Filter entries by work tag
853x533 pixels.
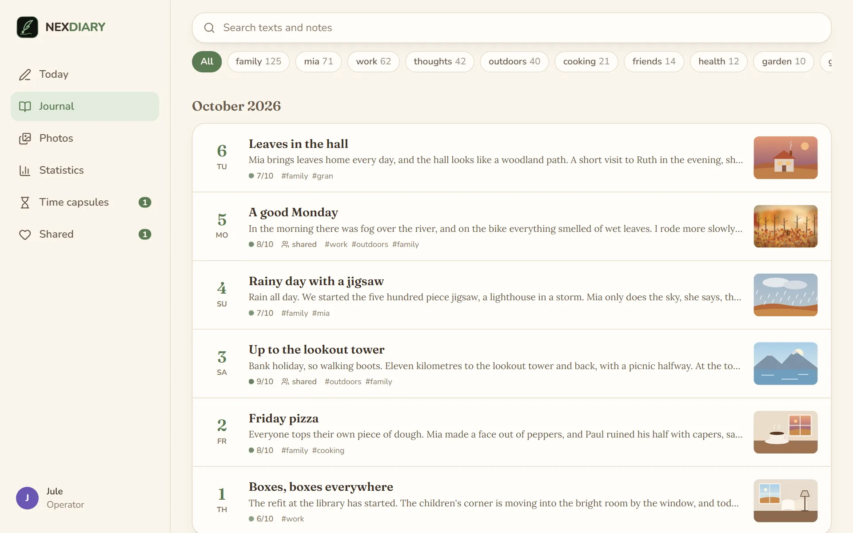point(373,62)
